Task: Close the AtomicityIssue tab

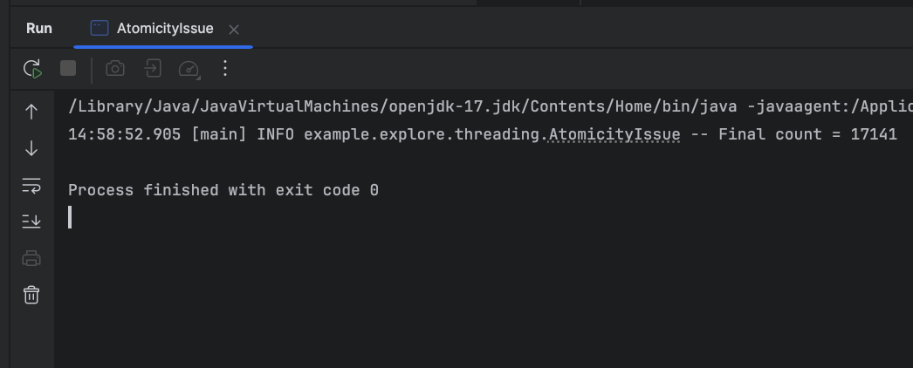Action: click(233, 30)
